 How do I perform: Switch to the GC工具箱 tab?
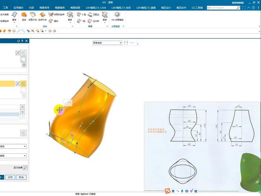point(197,7)
